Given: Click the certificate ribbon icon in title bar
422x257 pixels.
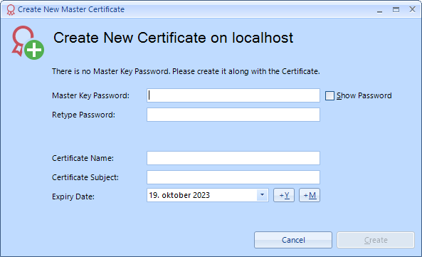Looking at the screenshot, I should pos(11,10).
